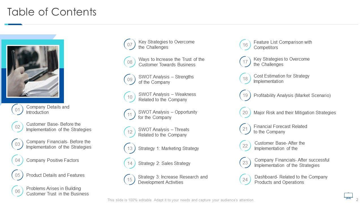Open 'Company Positive Factors' entry
Image resolution: width=362 pixels, height=203 pixels.
click(x=53, y=160)
